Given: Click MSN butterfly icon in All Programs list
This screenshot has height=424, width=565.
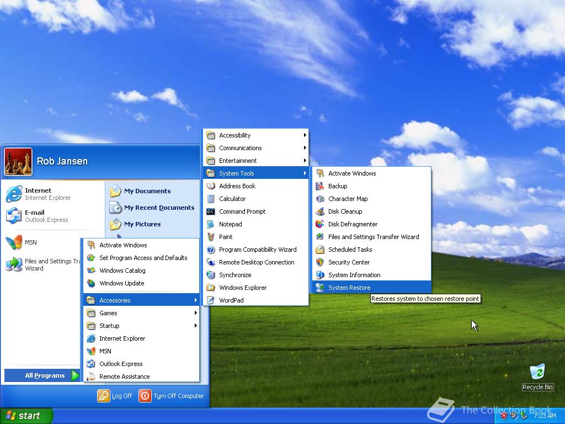Looking at the screenshot, I should [91, 351].
